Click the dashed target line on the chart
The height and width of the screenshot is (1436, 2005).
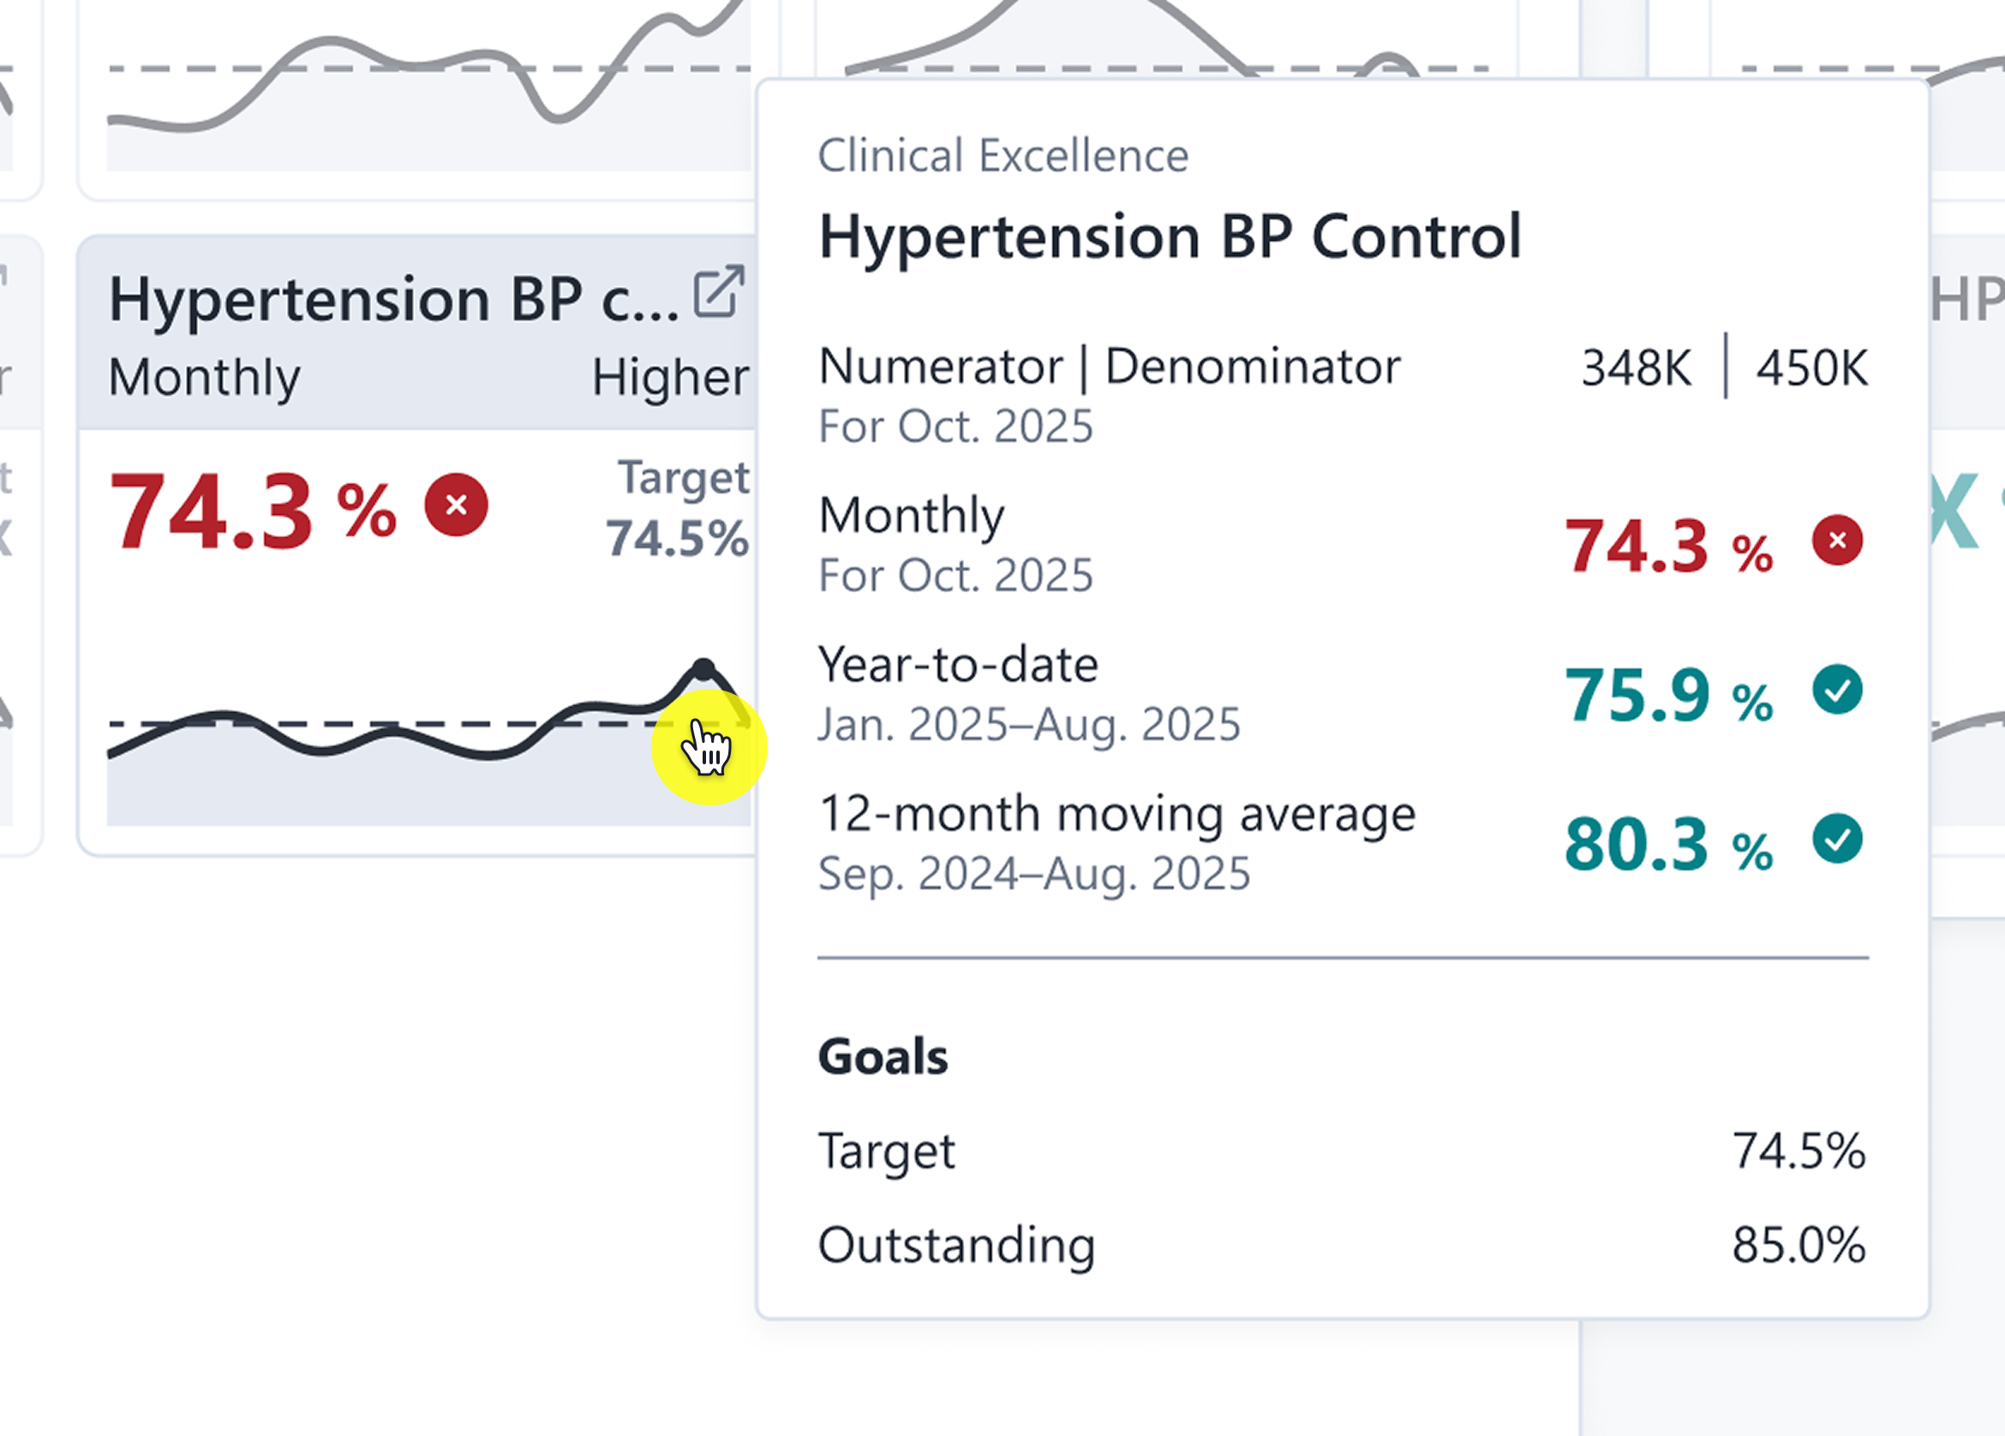tap(354, 721)
